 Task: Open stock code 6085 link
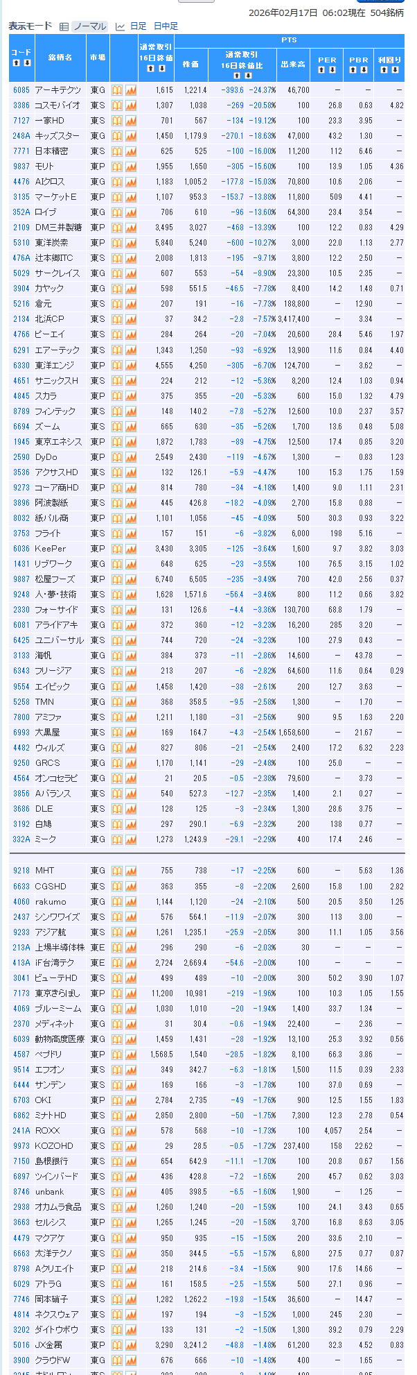click(x=21, y=90)
